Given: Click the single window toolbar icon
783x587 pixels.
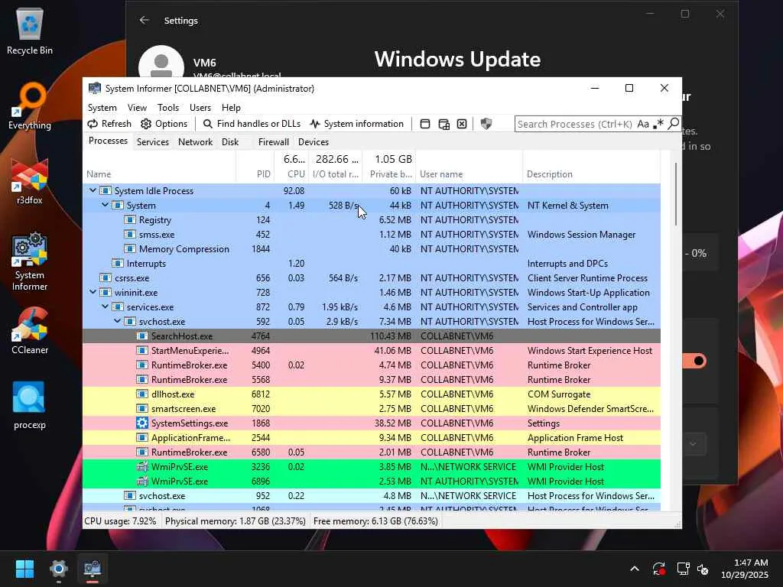Looking at the screenshot, I should (425, 124).
